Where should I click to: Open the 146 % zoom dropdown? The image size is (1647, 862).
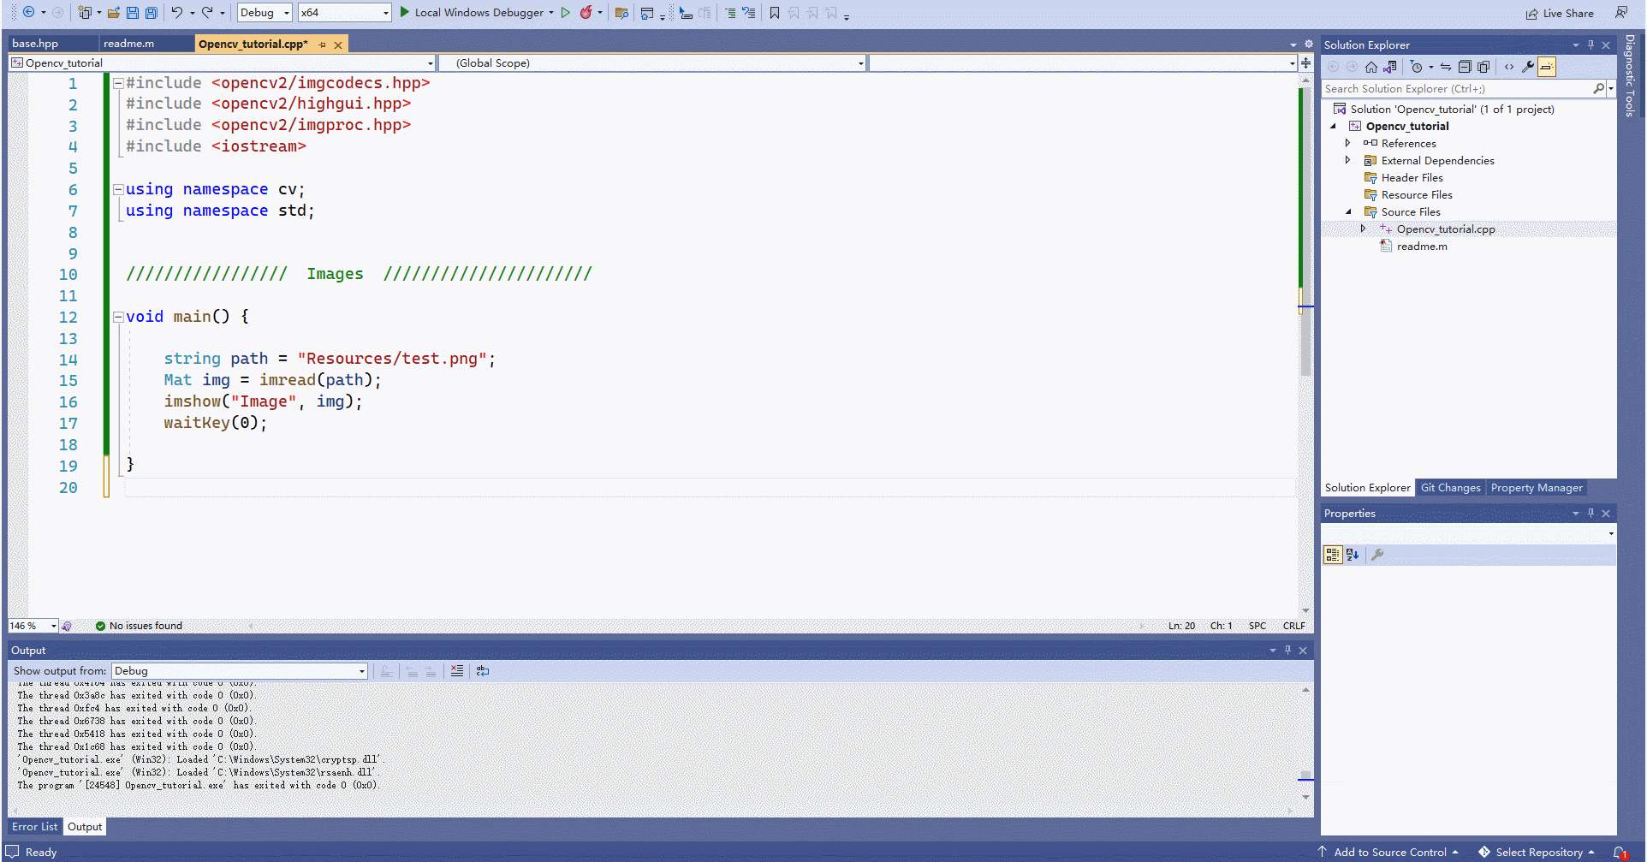point(33,626)
